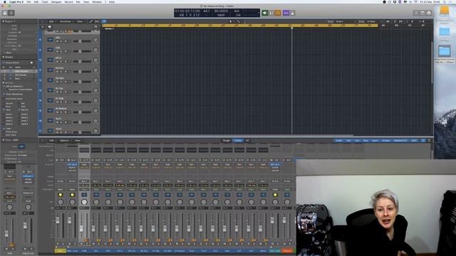
Task: Filter mixer by Output channel strips
Action: (386, 141)
